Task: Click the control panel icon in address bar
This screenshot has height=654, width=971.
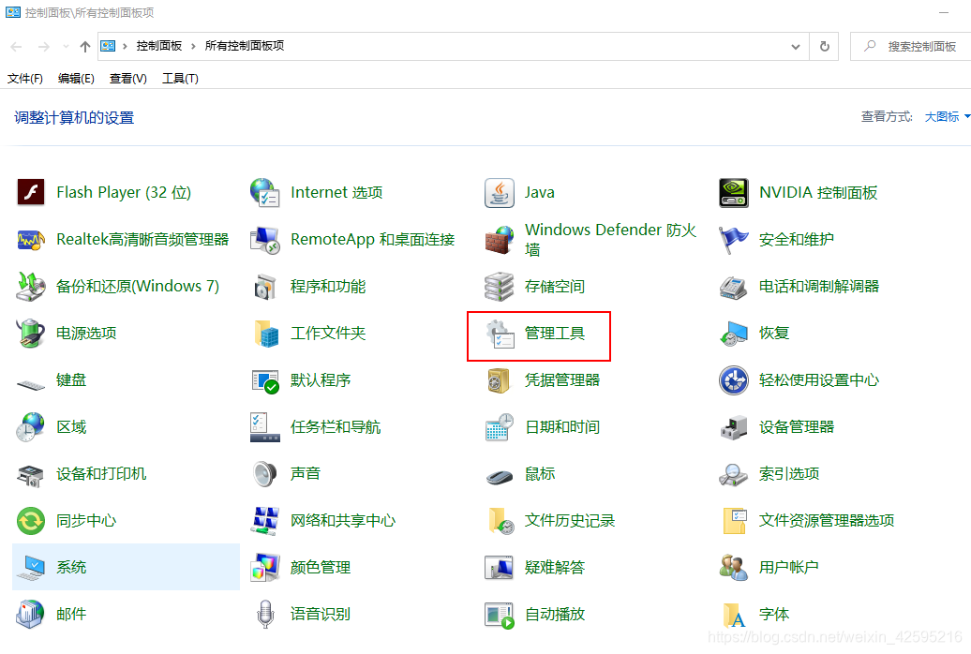Action: point(108,46)
